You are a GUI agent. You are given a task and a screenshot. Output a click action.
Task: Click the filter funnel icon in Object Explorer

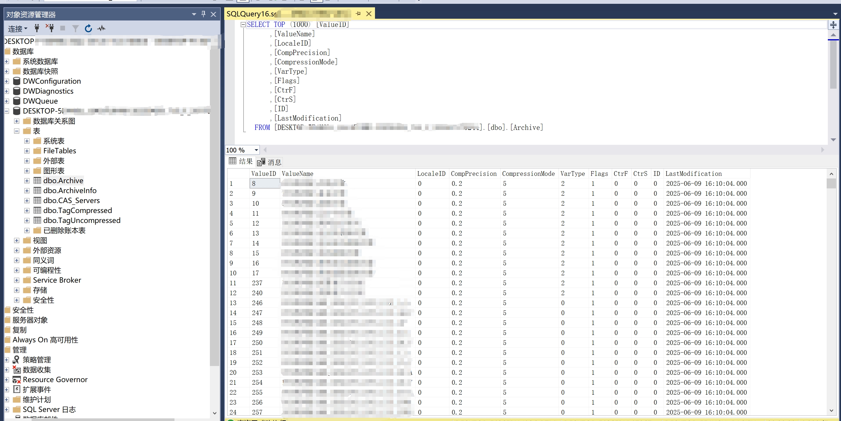coord(76,29)
